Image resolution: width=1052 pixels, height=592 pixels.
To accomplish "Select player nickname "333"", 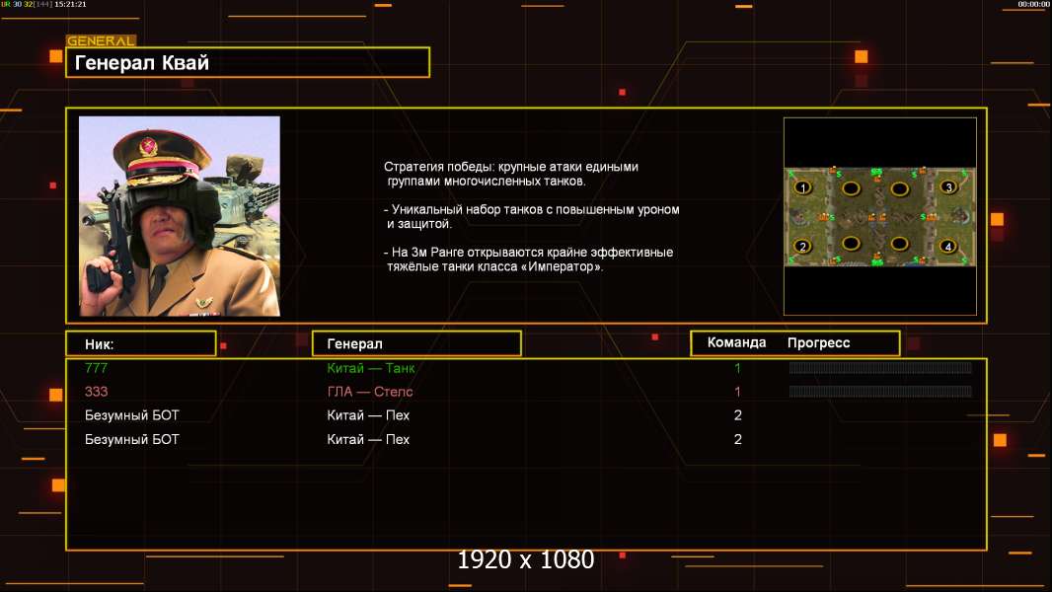I will 96,392.
